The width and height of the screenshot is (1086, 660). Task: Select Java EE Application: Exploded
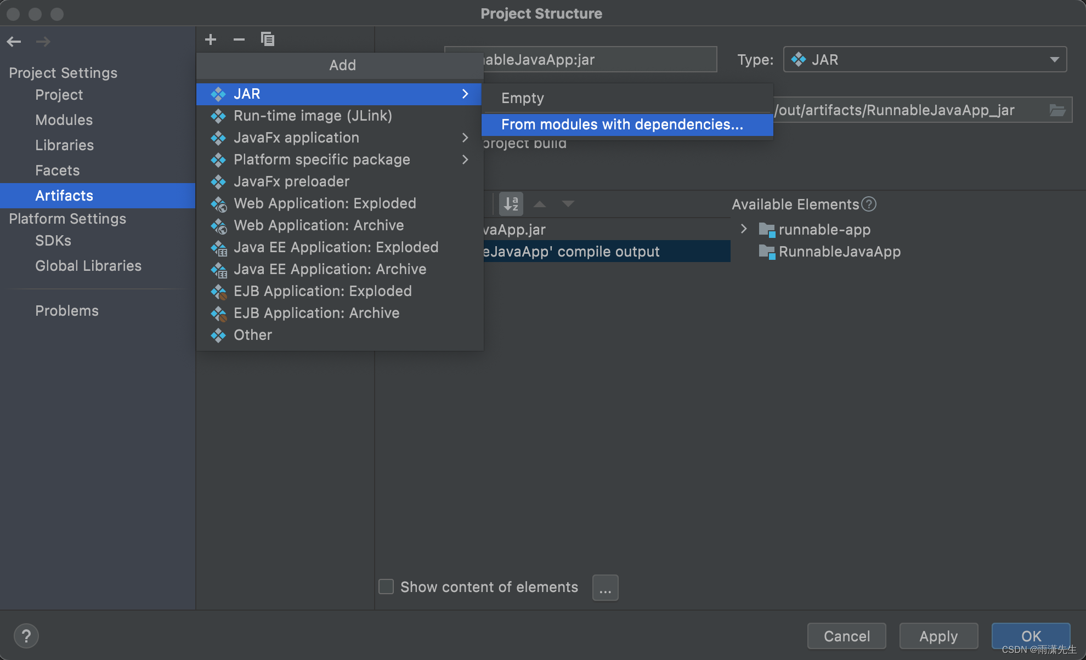click(339, 247)
